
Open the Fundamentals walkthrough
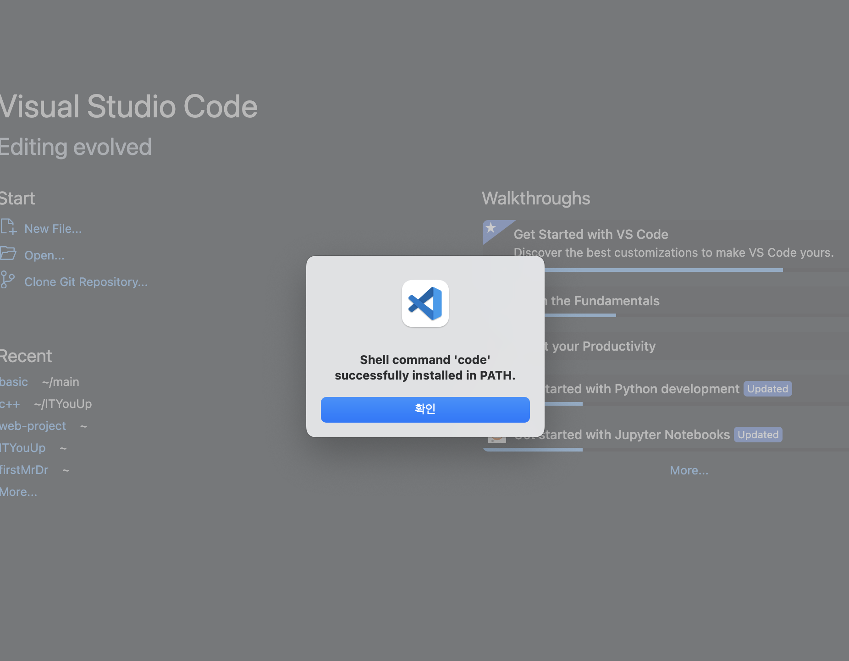pos(696,301)
